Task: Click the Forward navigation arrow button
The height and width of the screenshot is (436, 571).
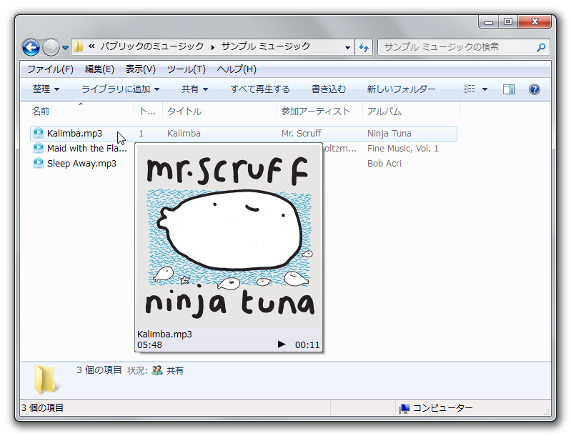Action: [x=51, y=48]
